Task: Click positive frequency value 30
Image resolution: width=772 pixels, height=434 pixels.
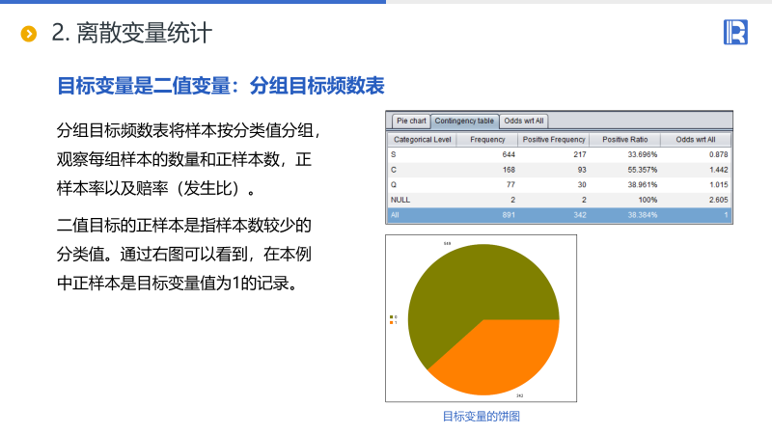Action: coord(582,184)
